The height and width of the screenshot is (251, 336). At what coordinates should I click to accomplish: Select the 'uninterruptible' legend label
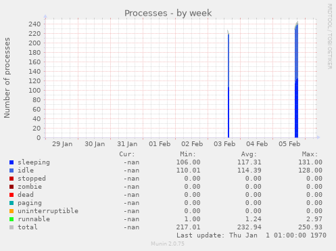pyautogui.click(x=48, y=211)
